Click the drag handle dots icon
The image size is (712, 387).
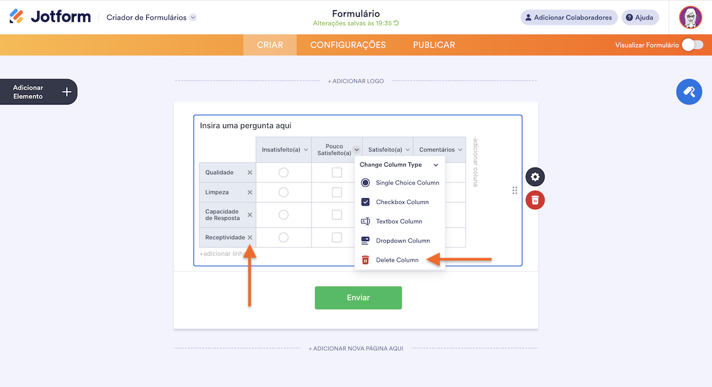point(515,190)
